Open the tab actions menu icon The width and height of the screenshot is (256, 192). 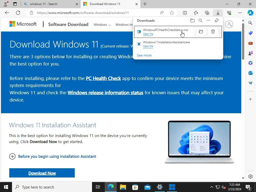click(x=15, y=4)
